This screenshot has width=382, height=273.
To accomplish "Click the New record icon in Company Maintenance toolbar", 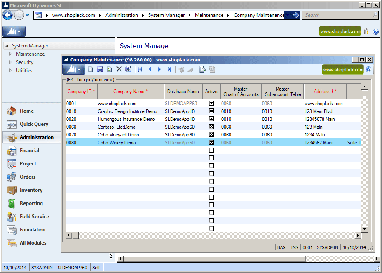I will click(x=90, y=69).
